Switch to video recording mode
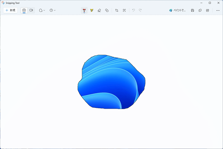 click(x=31, y=10)
